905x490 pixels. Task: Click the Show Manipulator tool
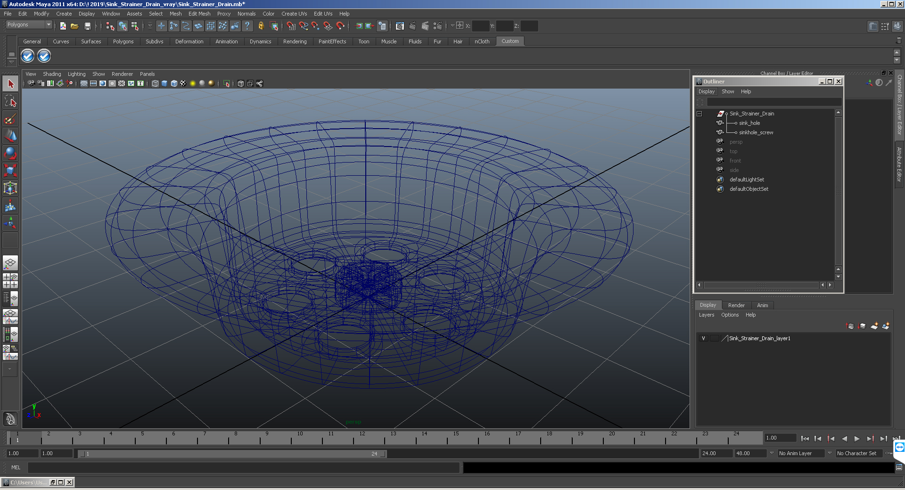10,222
